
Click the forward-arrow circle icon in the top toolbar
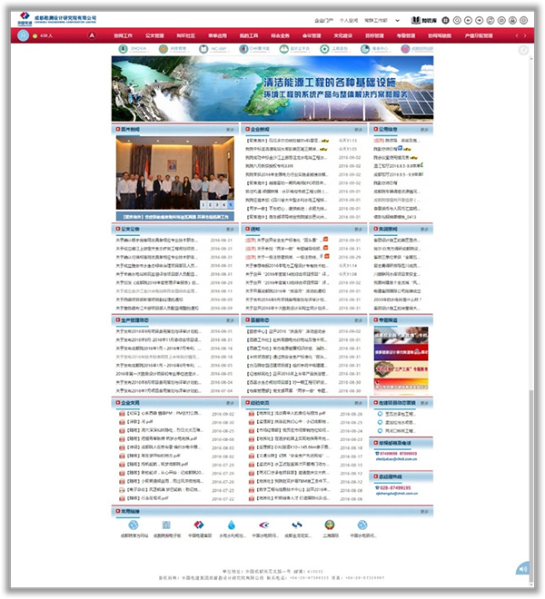(x=480, y=20)
